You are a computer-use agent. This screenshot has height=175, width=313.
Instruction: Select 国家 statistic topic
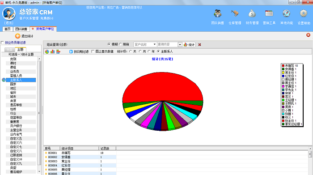[21, 84]
